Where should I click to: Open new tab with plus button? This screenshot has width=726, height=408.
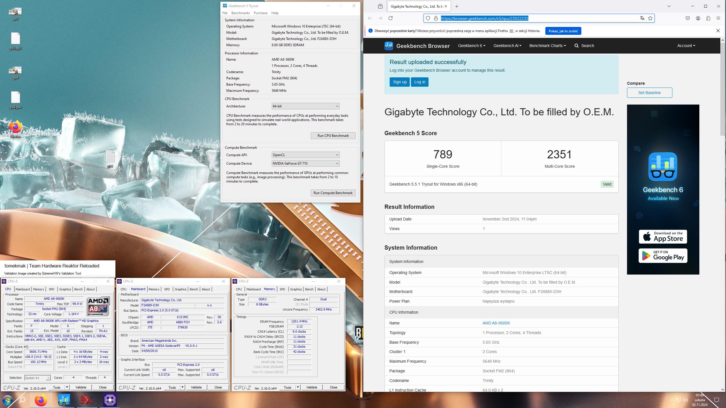(x=457, y=6)
